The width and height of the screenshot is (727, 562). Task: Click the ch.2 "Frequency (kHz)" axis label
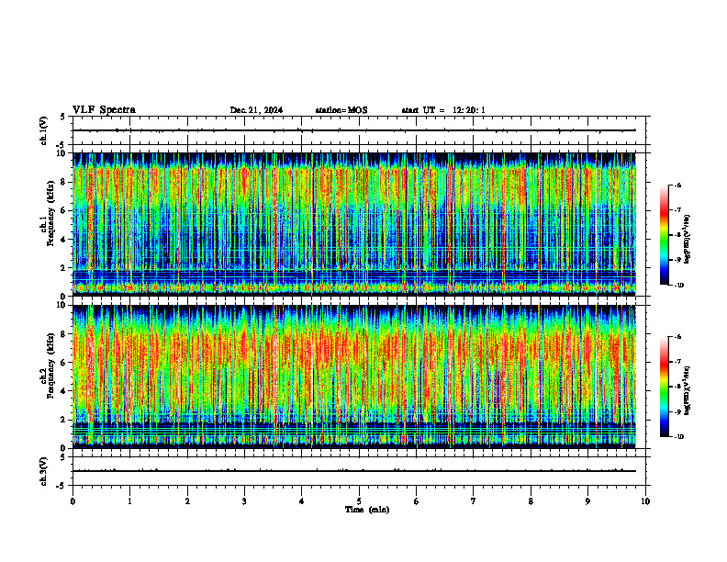(x=50, y=365)
